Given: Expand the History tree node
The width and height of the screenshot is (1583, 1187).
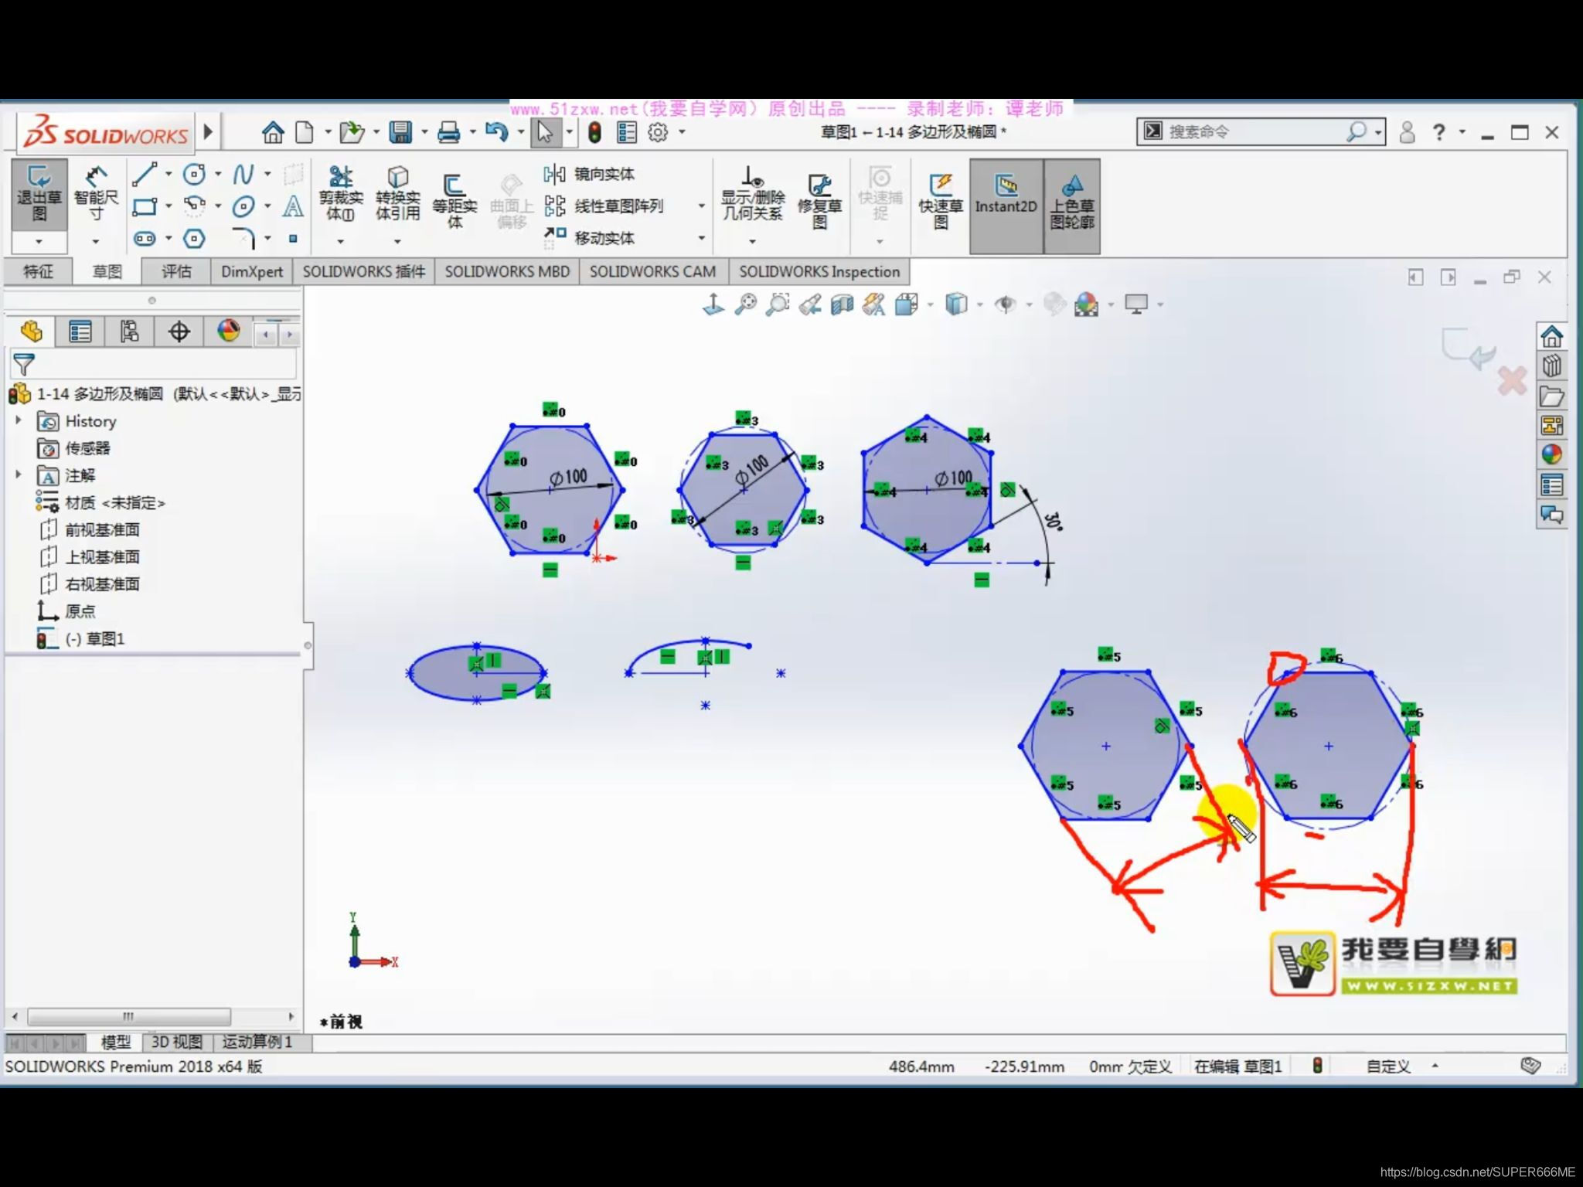Looking at the screenshot, I should [19, 421].
